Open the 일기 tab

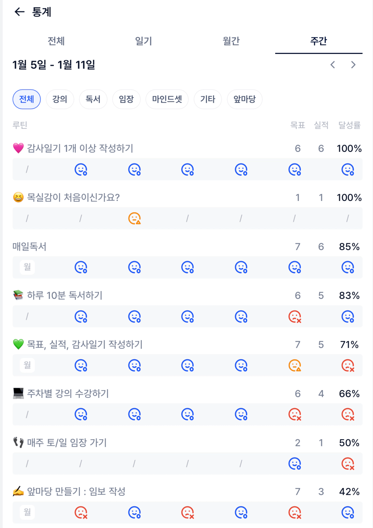144,41
